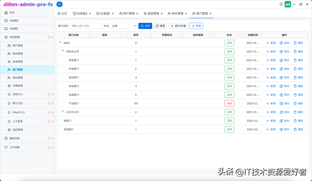
Task: Open the green 'ad' user avatar
Action: tap(288, 4)
